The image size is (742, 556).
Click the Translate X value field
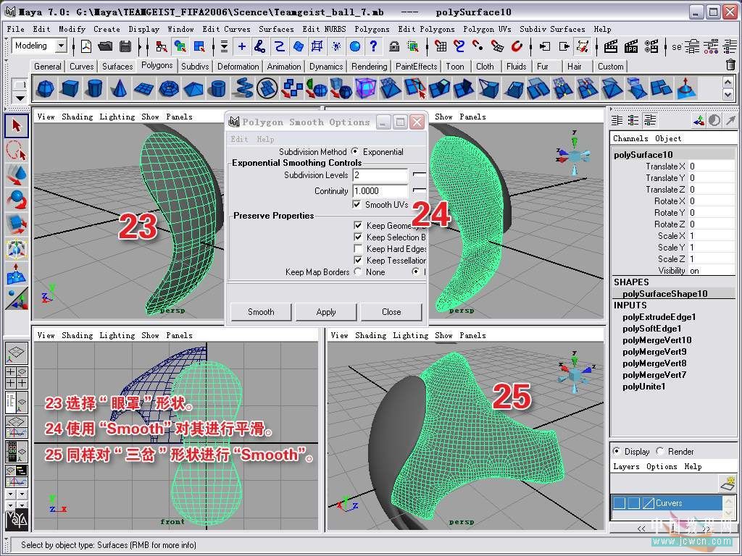[x=711, y=167]
